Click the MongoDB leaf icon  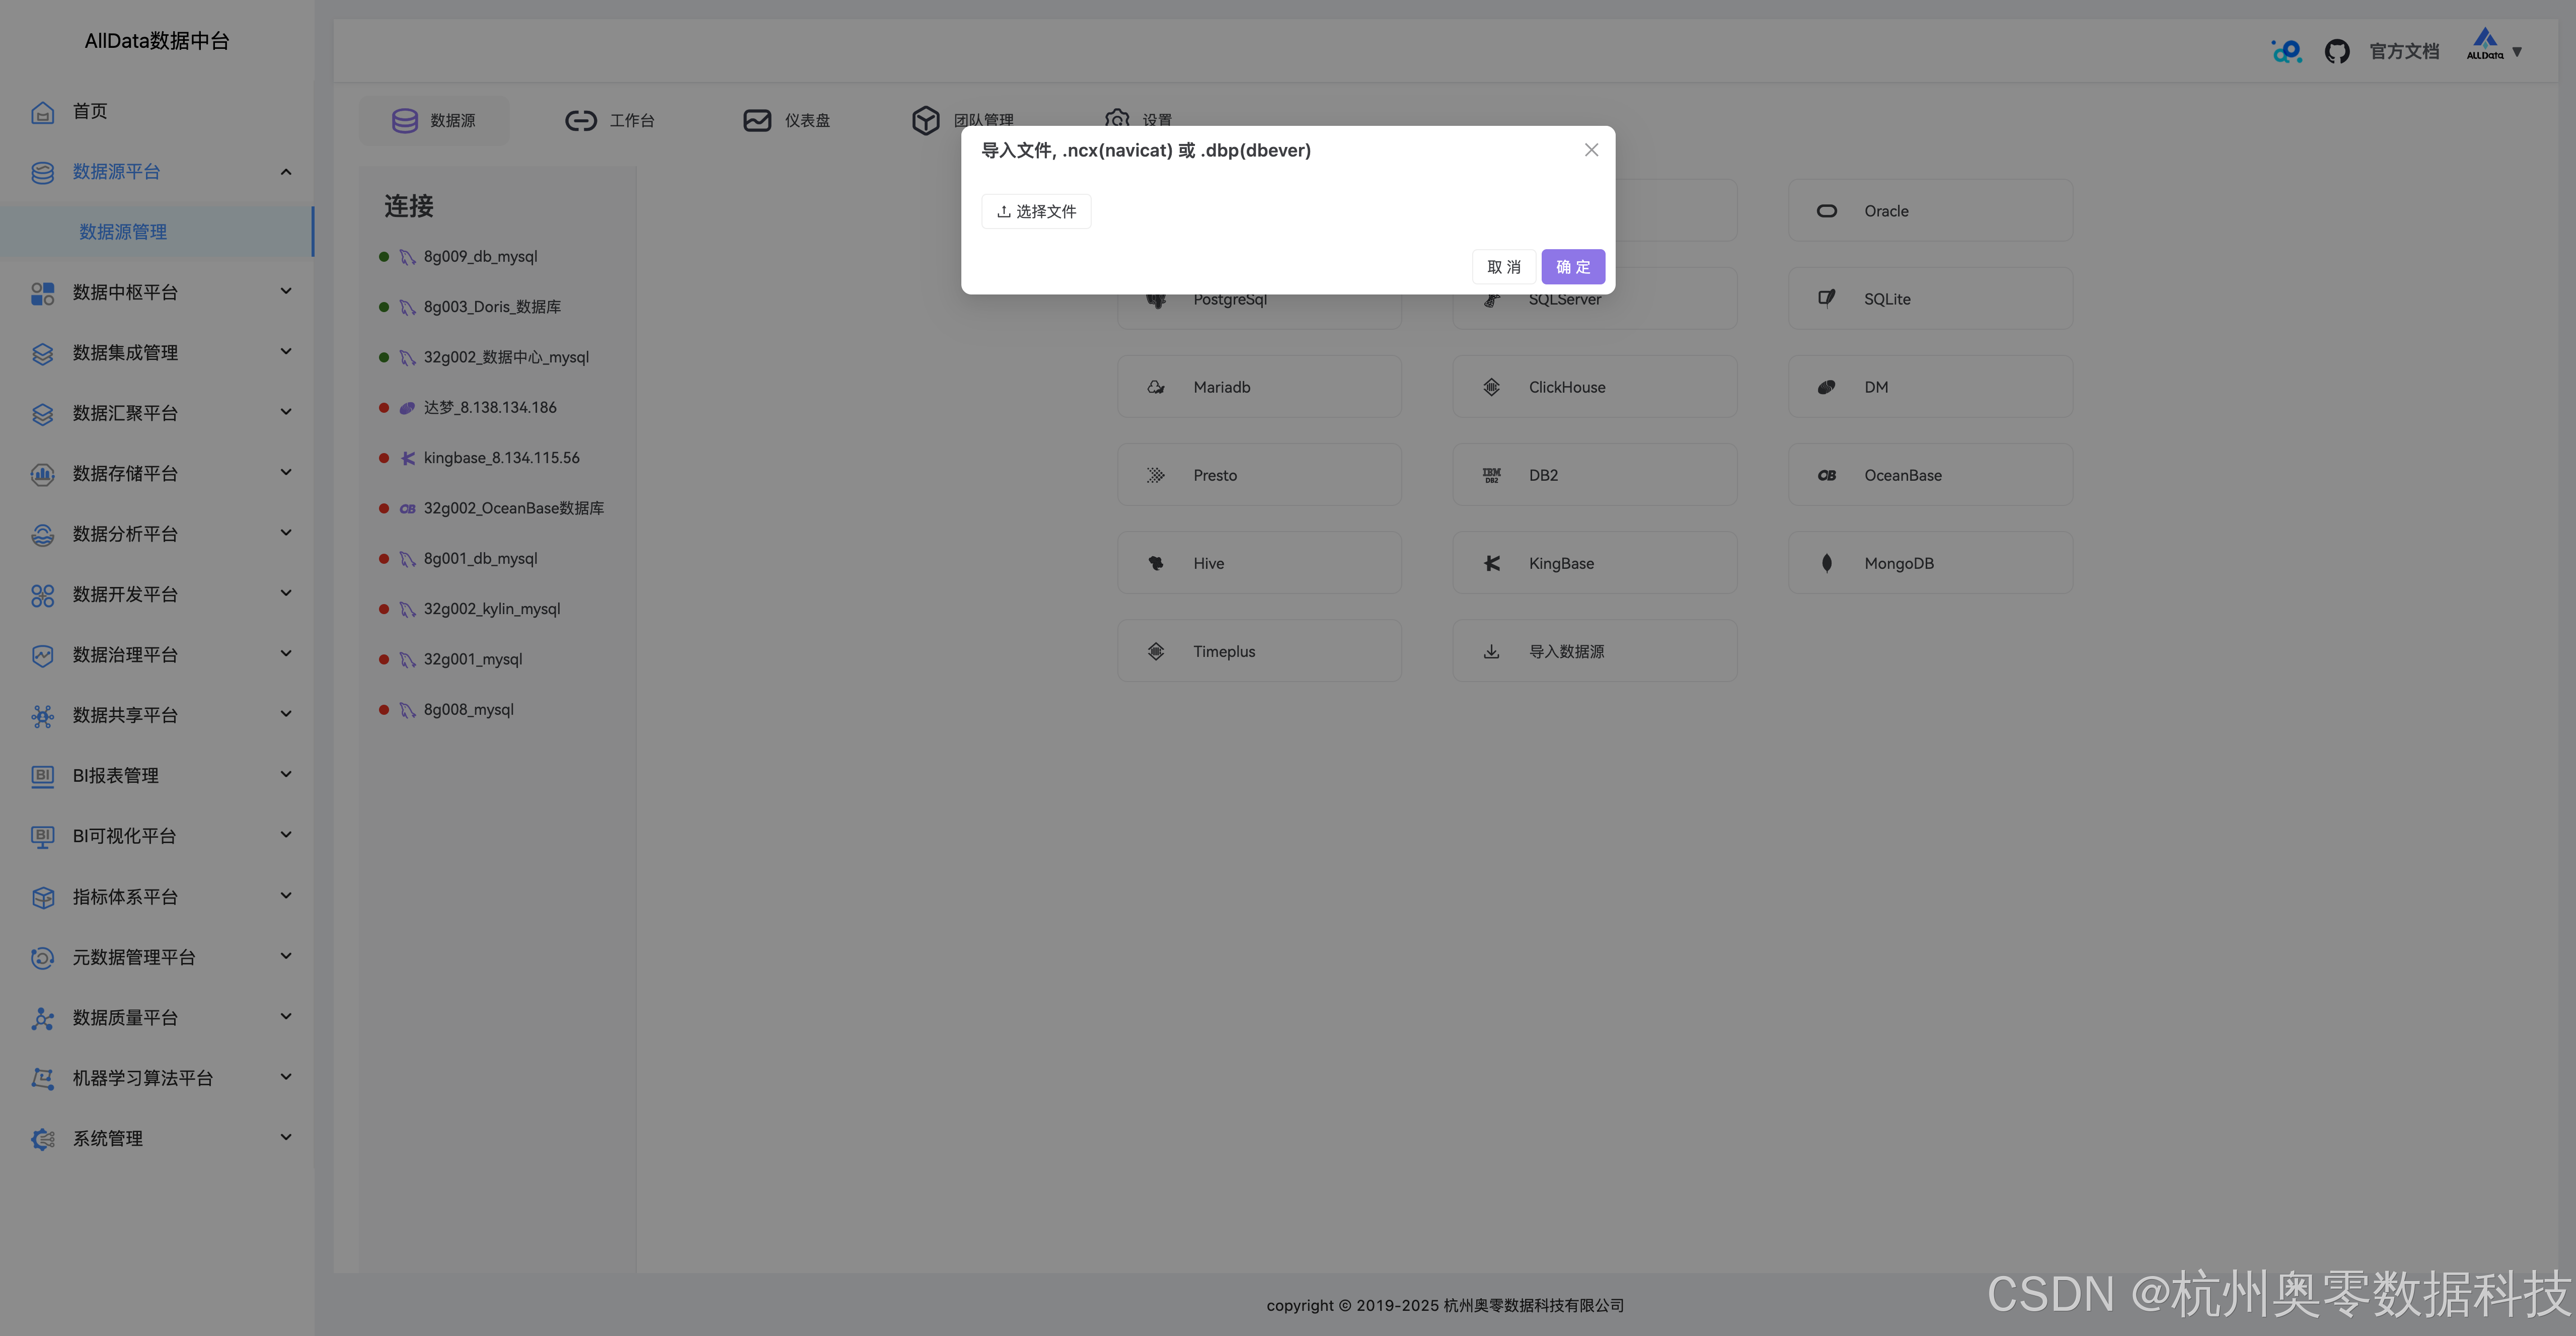pyautogui.click(x=1826, y=563)
